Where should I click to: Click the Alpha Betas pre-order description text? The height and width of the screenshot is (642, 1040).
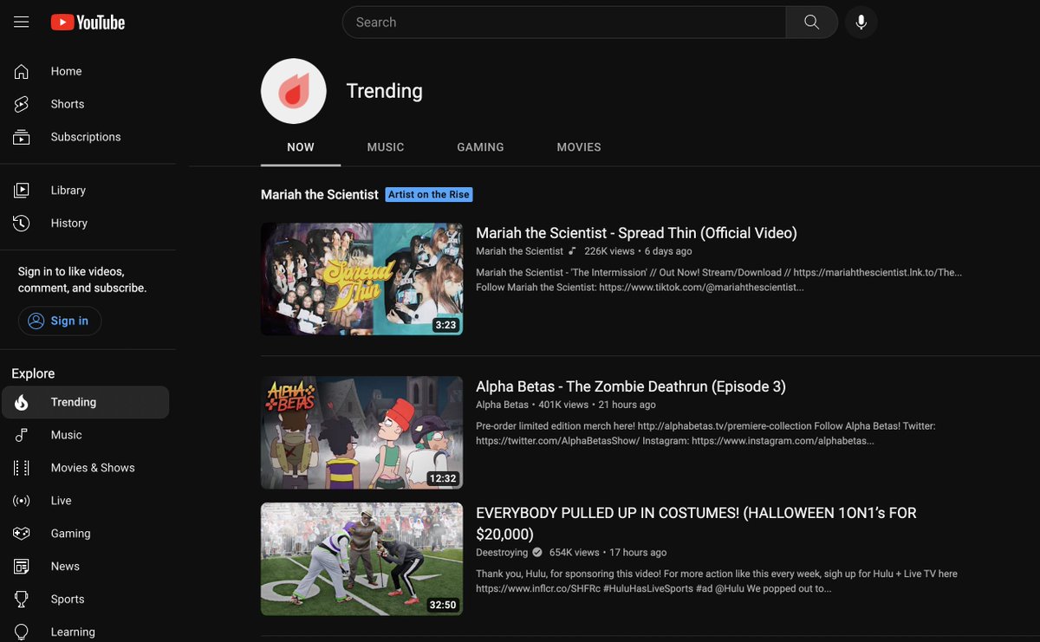pyautogui.click(x=705, y=433)
